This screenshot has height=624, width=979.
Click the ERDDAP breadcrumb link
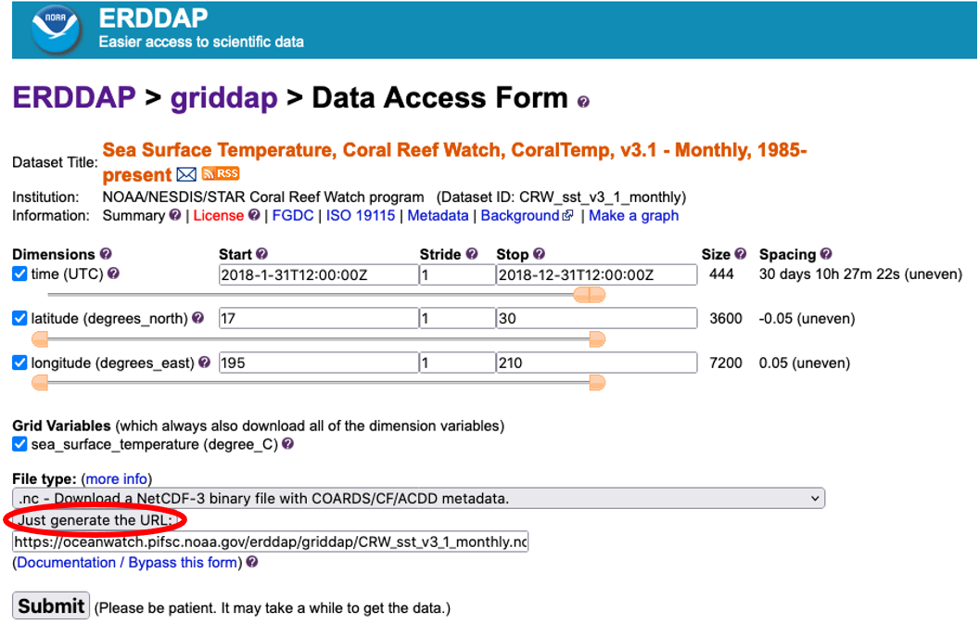click(x=73, y=97)
